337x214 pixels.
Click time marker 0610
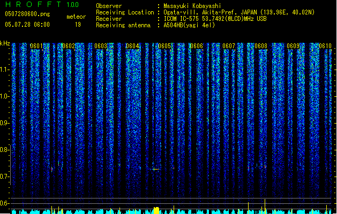[325, 46]
